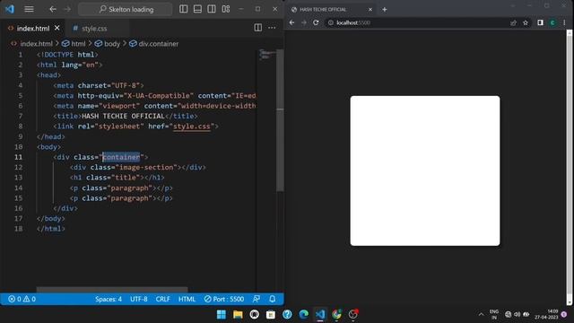
Task: Follow the style.css link in code
Action: tap(191, 127)
